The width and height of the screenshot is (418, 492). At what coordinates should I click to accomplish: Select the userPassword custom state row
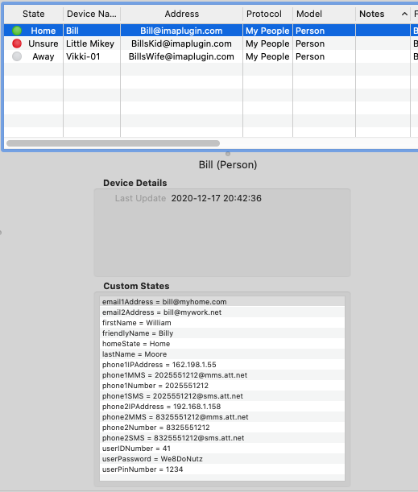[x=222, y=459]
